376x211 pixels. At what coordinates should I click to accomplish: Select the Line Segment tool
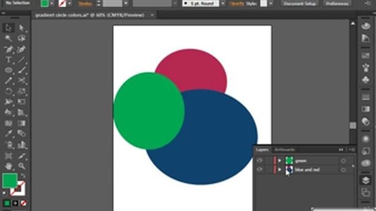22,60
